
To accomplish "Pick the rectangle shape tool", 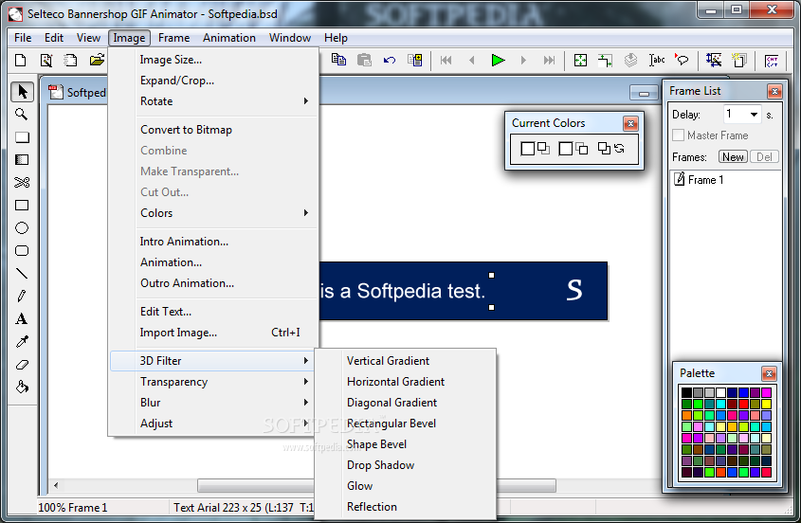I will pos(22,206).
